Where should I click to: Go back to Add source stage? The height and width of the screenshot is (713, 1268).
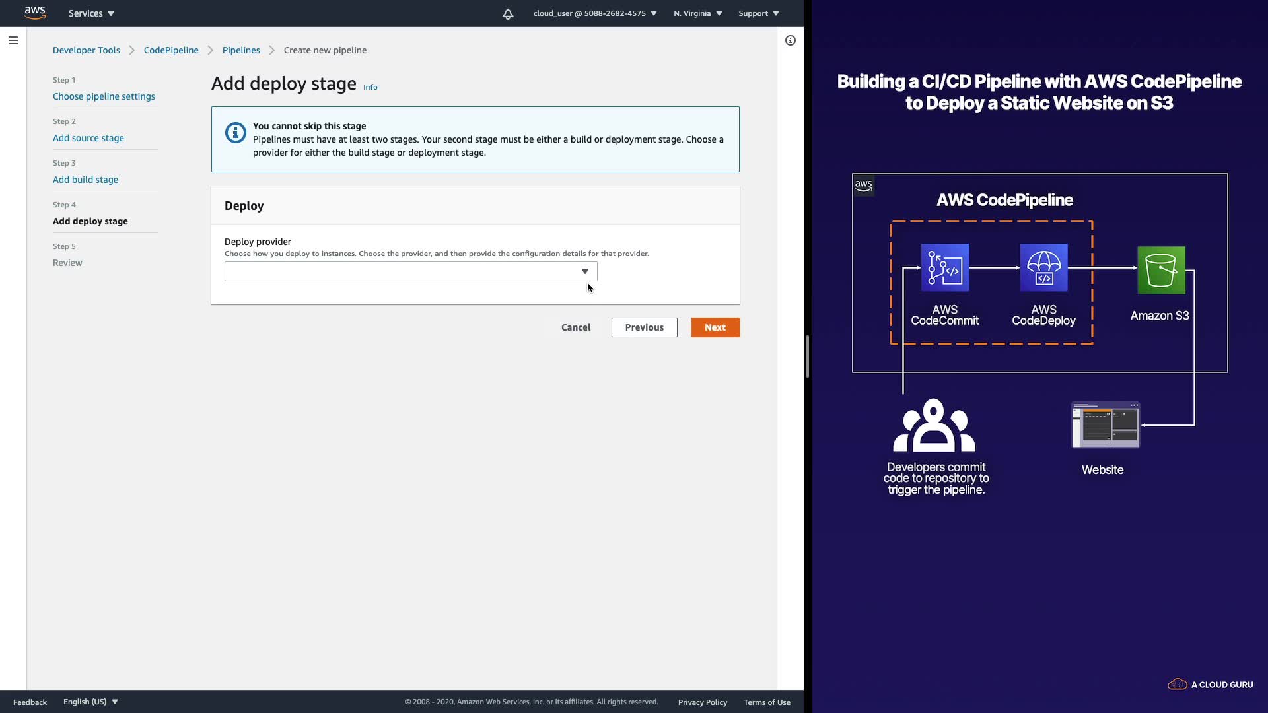tap(88, 138)
